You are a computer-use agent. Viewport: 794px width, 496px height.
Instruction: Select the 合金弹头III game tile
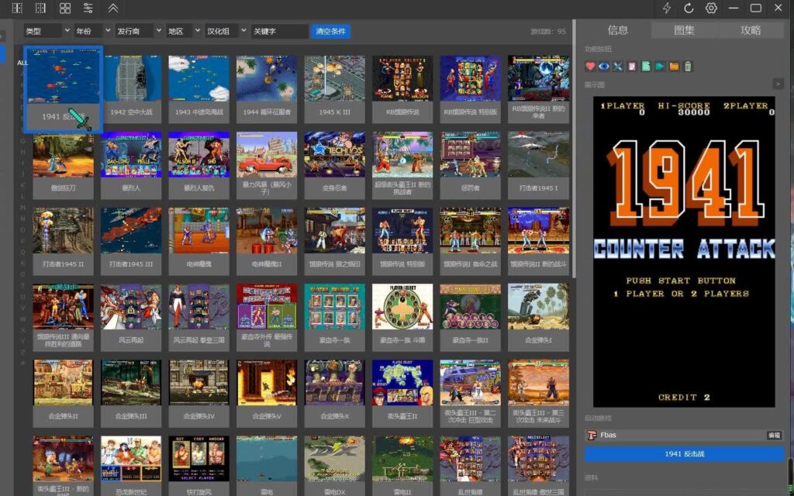(131, 393)
